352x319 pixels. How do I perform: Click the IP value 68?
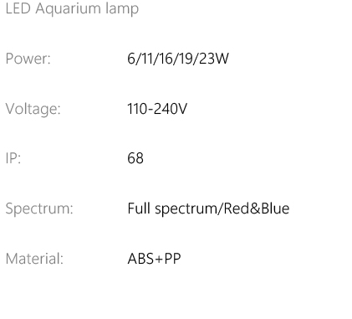click(135, 158)
